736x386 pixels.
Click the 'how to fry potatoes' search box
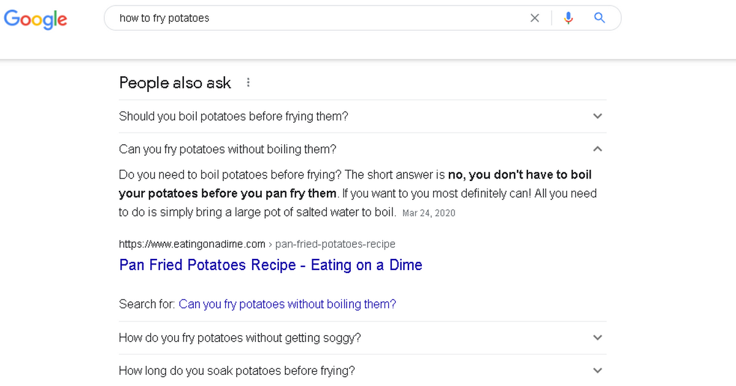coord(319,18)
